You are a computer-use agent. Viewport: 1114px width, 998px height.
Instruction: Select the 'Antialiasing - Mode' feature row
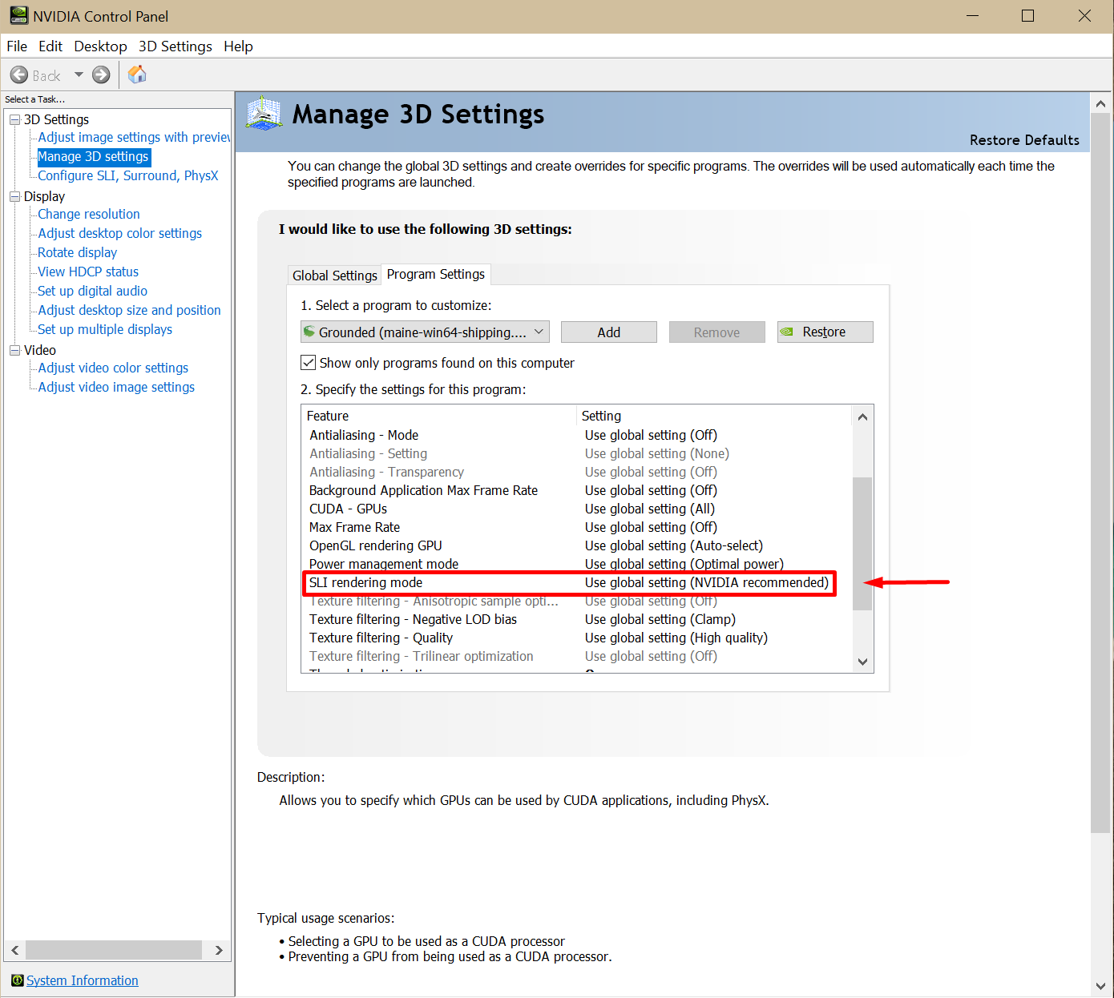click(x=576, y=435)
